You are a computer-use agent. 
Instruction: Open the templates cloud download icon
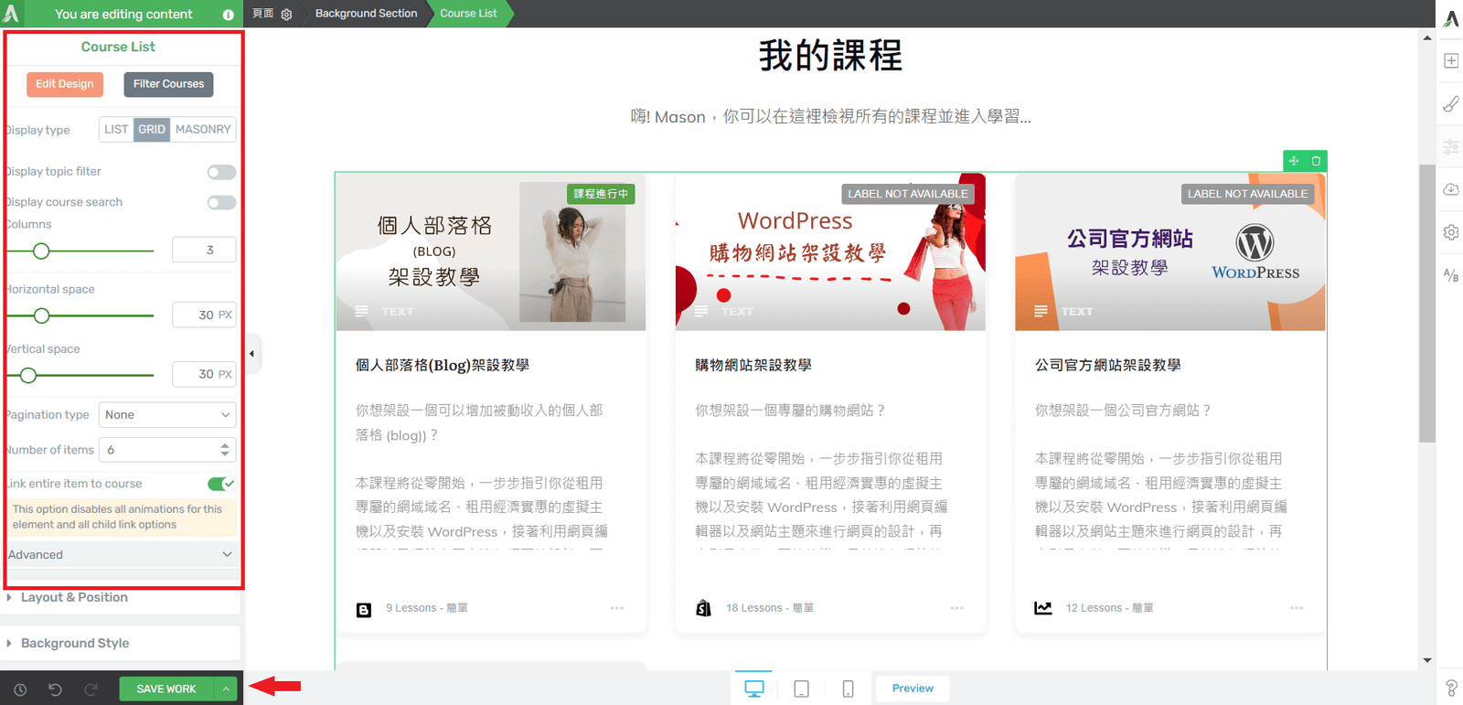[1451, 189]
